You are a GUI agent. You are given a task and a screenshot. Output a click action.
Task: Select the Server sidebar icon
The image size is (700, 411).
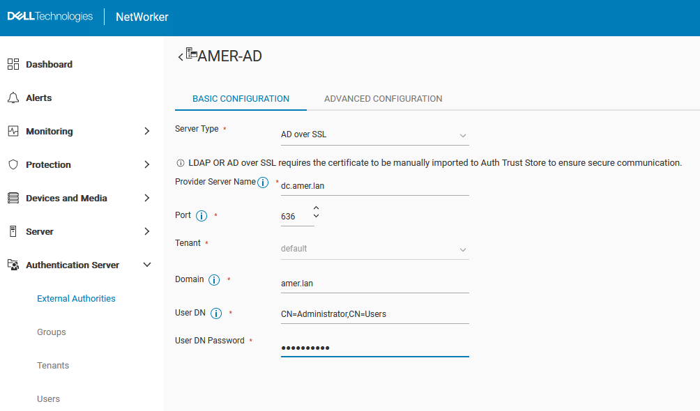point(13,231)
